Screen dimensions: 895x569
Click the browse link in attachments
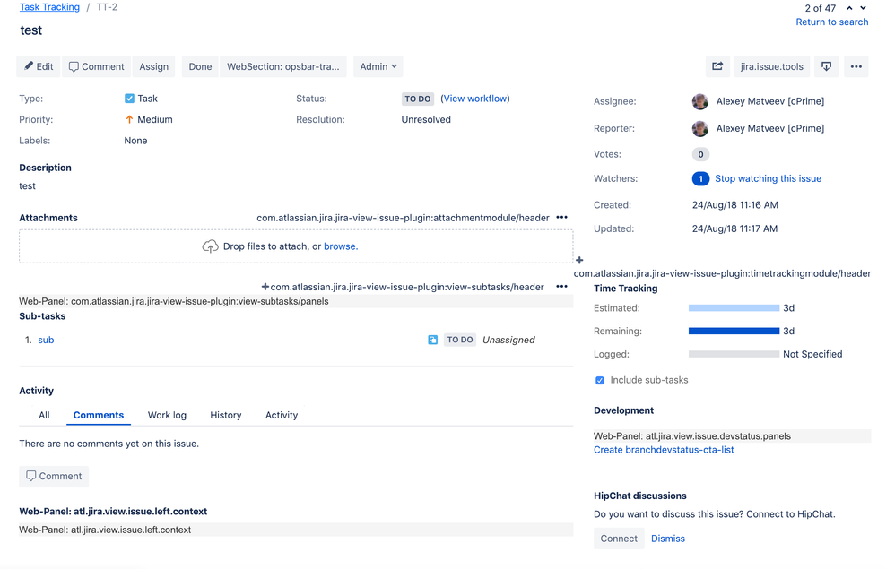(x=341, y=246)
